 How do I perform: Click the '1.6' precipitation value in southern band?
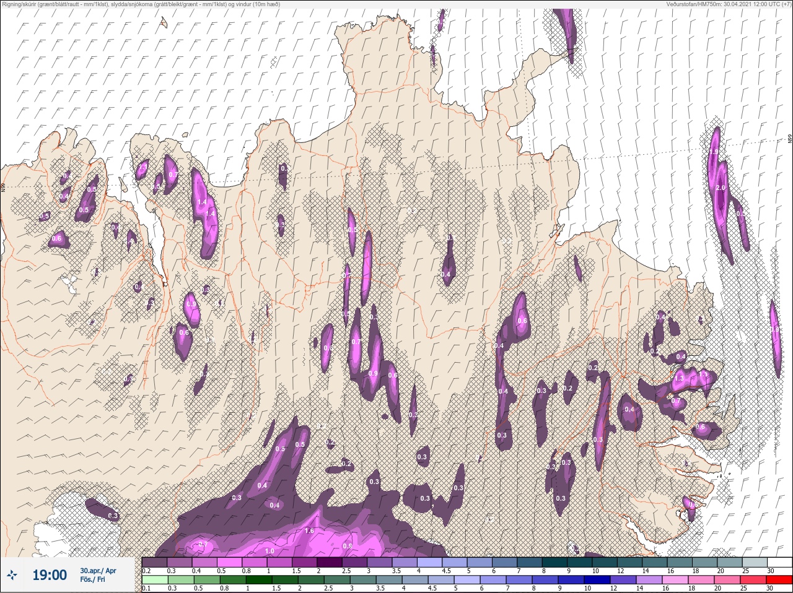[x=310, y=530]
